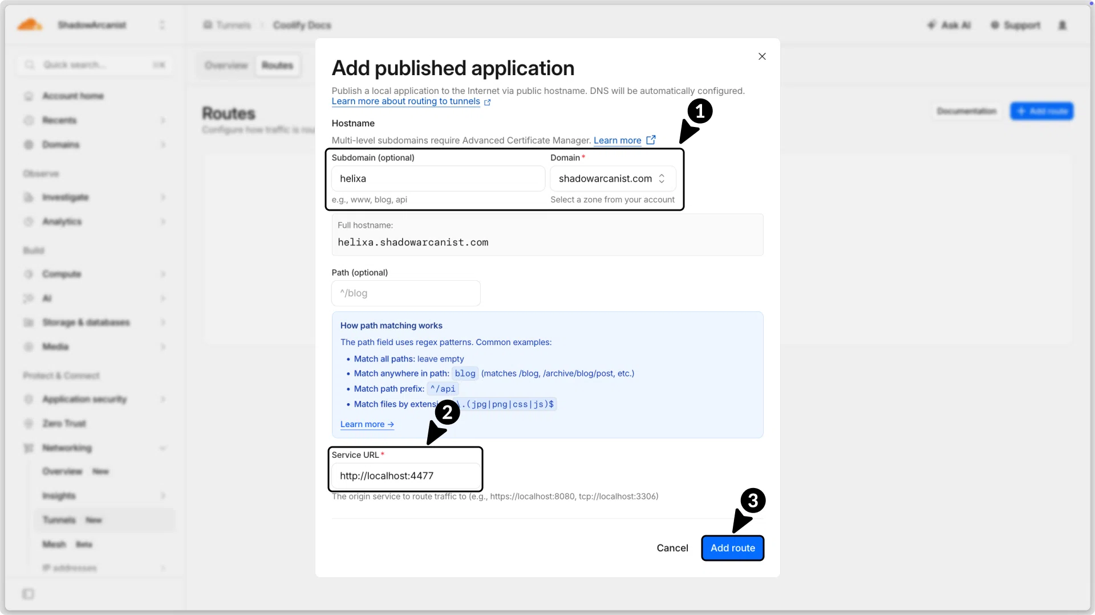
Task: Click the full hostname helixa.shadowarcanist.com text
Action: click(413, 243)
